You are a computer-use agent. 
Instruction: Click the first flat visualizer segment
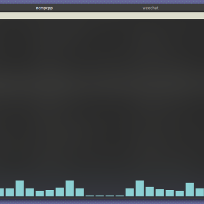click(x=90, y=196)
